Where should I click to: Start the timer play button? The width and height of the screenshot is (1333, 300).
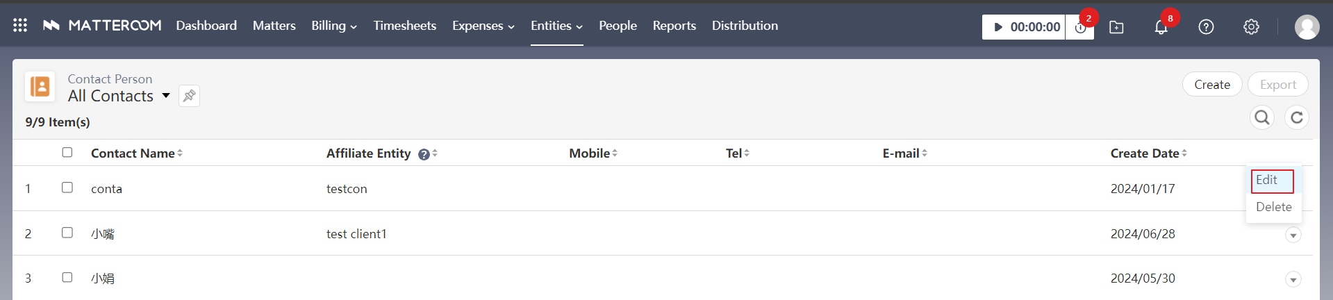998,27
